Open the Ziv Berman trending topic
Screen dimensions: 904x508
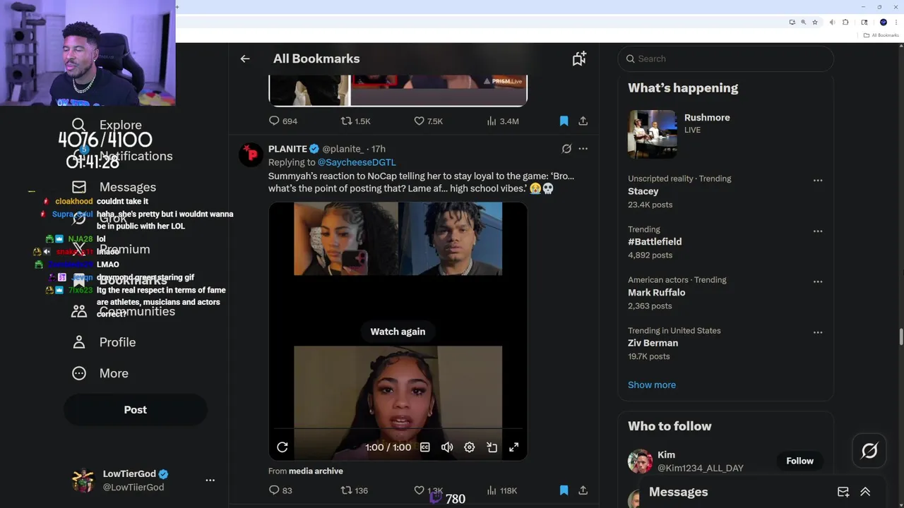[653, 344]
